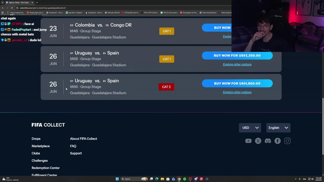The image size is (324, 182).
Task: Open the Instagram icon in footer
Action: [287, 141]
